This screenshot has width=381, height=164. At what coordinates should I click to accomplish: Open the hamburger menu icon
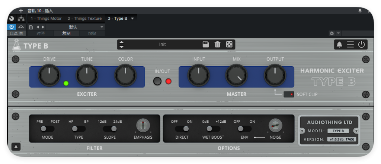pyautogui.click(x=350, y=45)
